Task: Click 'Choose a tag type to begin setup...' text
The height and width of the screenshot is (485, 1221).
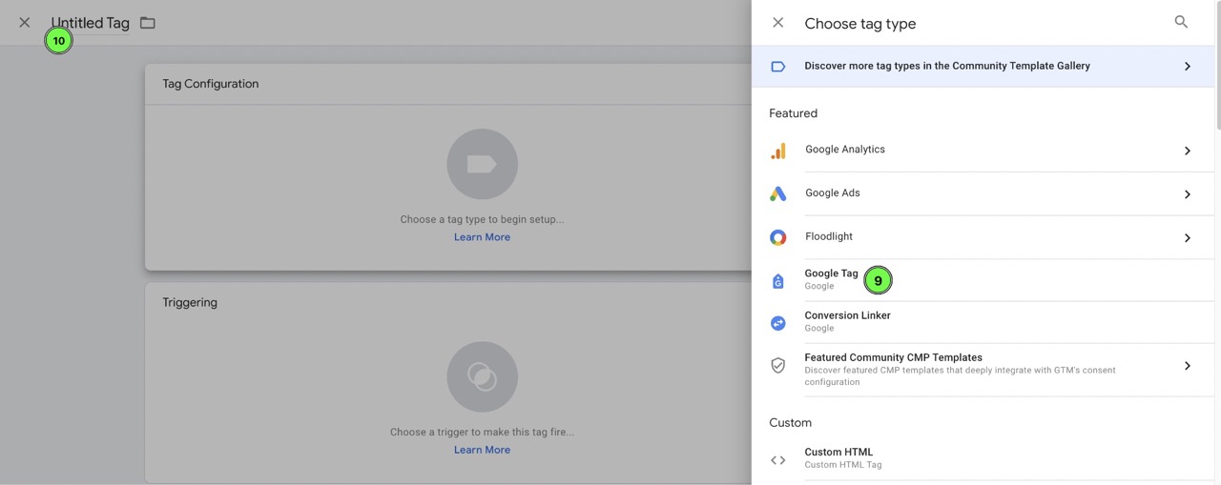Action: [482, 219]
